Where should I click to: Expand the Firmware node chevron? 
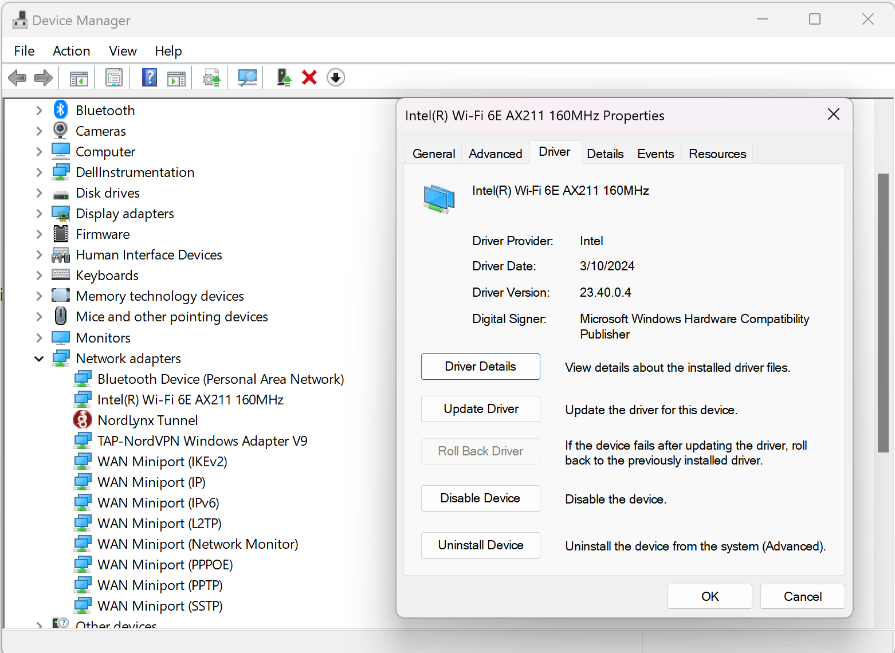tap(39, 234)
